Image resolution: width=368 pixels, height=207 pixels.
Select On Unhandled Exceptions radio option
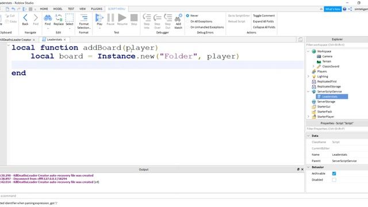coord(187,27)
